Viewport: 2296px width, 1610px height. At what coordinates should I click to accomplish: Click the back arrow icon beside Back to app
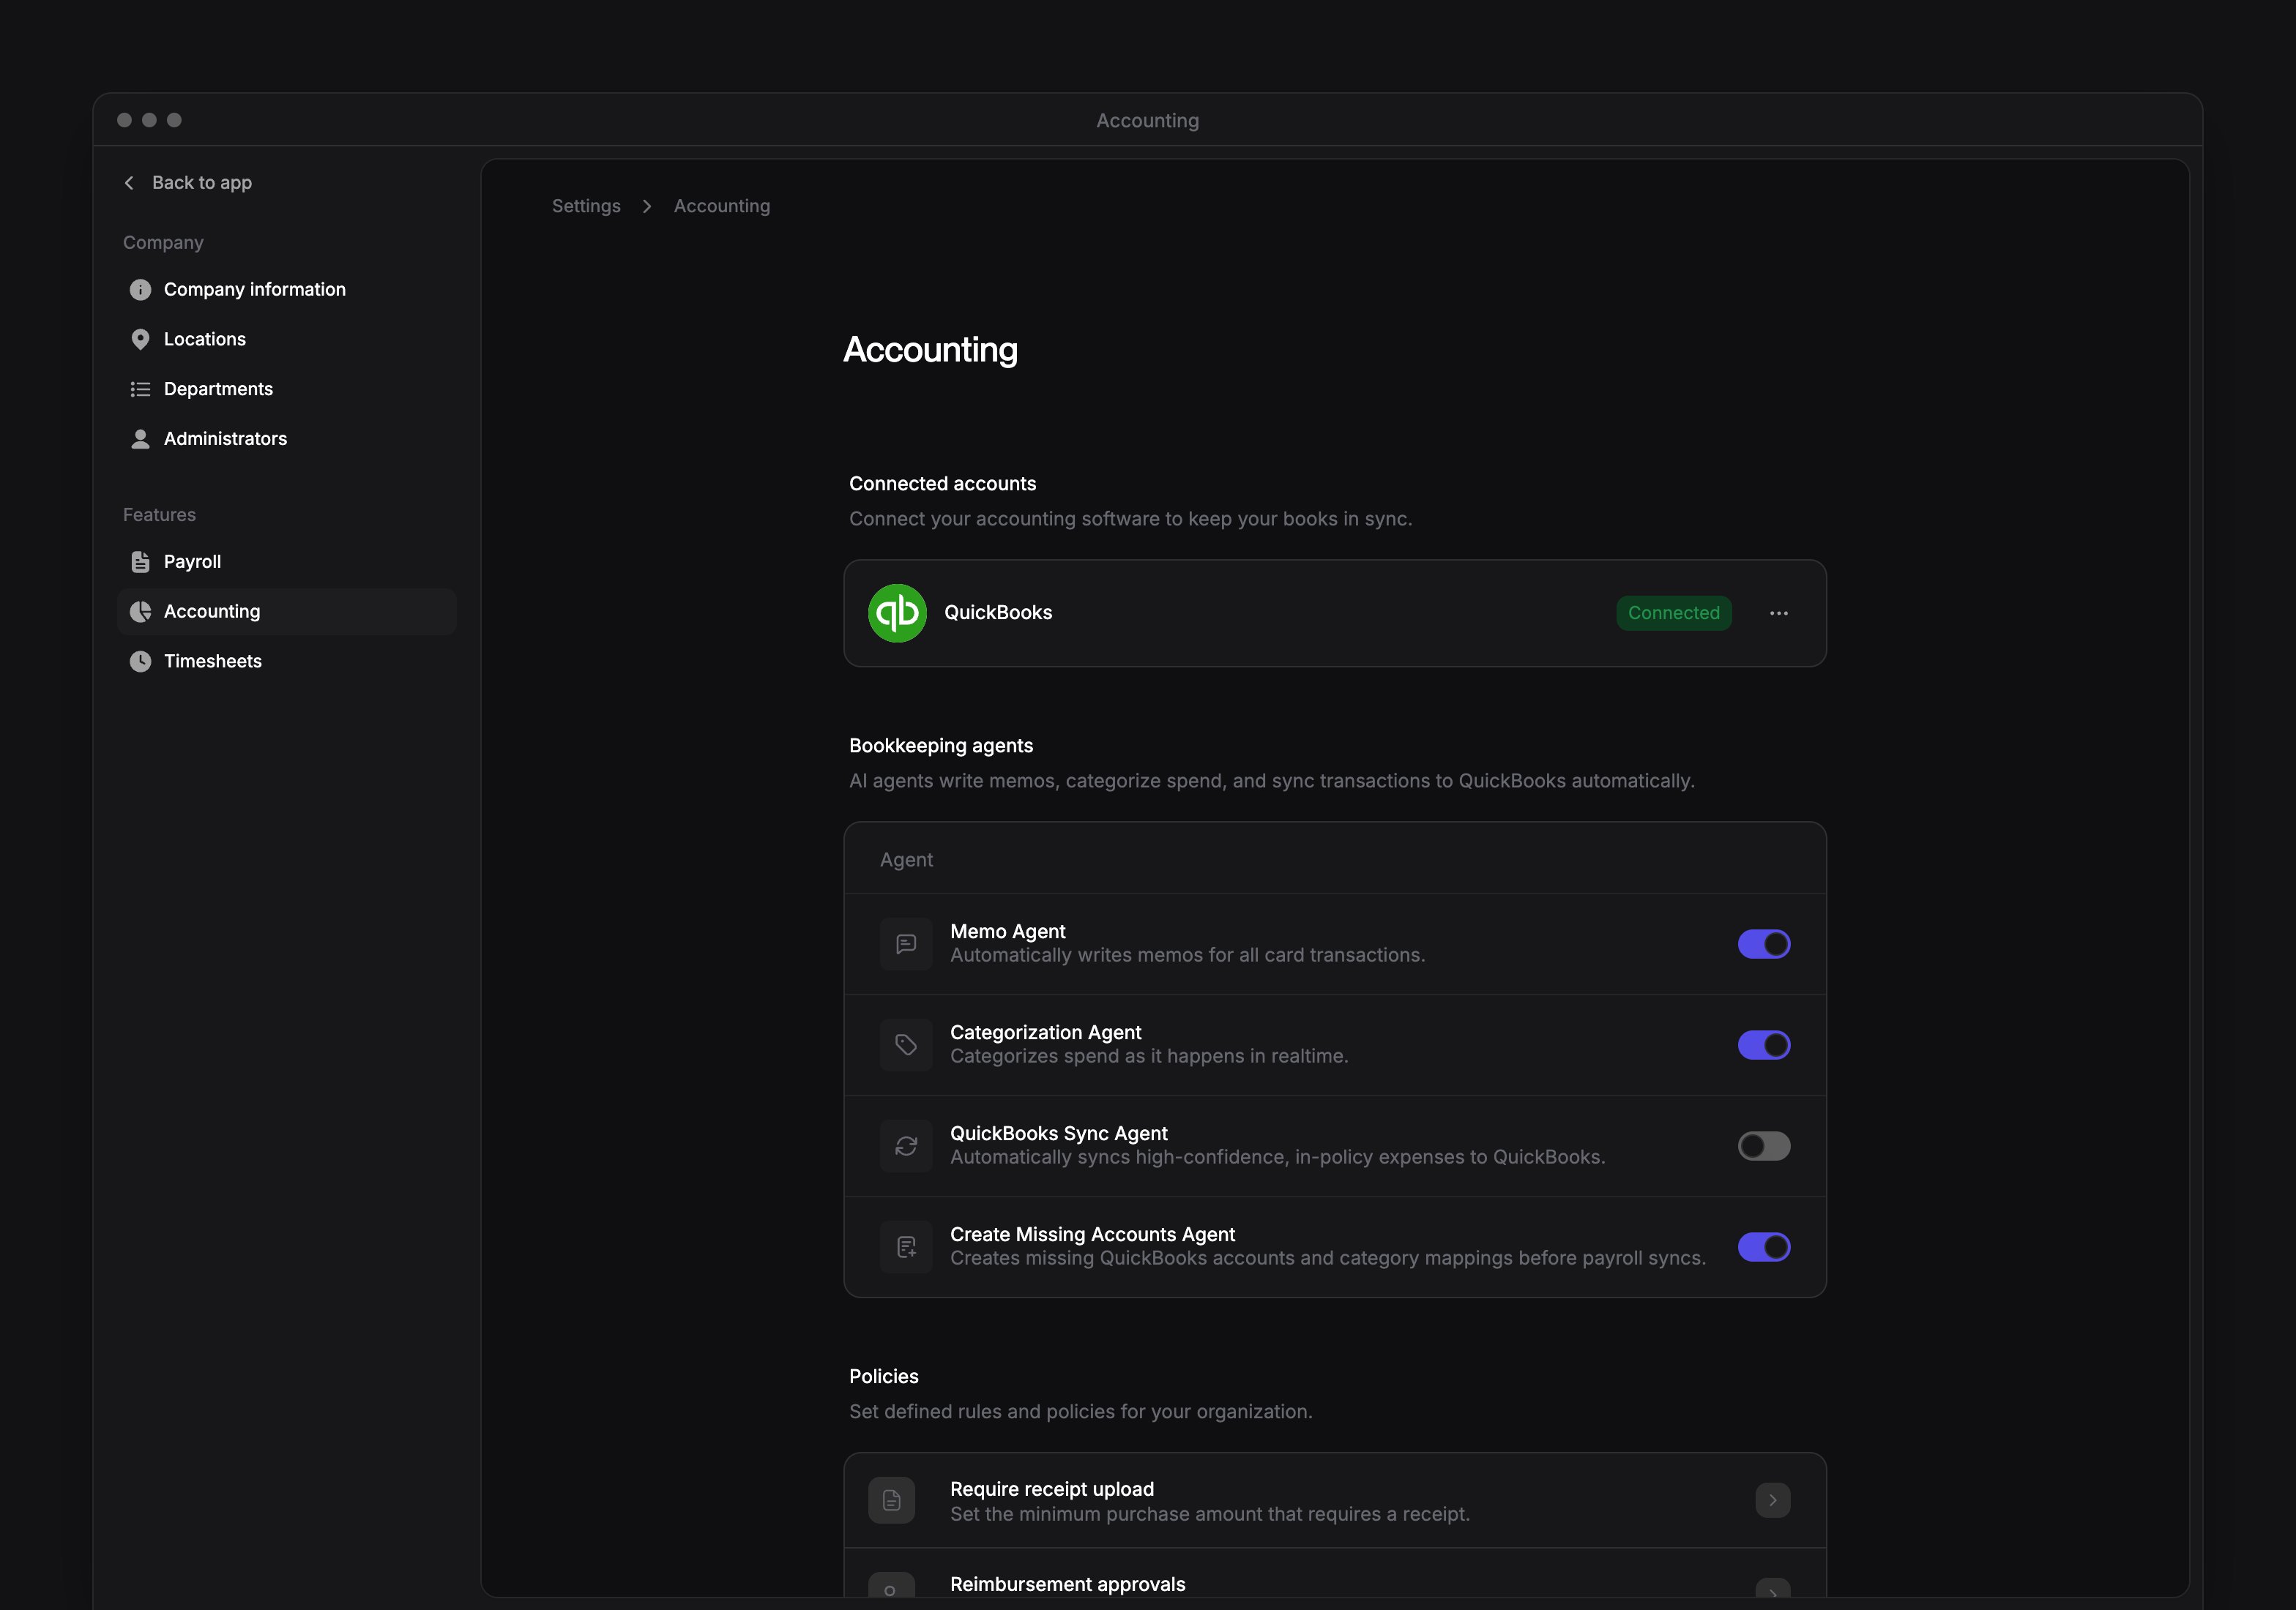(129, 183)
